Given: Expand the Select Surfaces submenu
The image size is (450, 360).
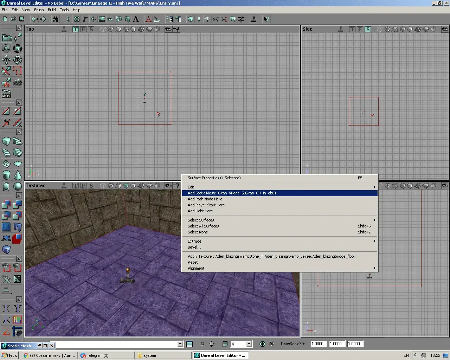Looking at the screenshot, I should point(280,220).
